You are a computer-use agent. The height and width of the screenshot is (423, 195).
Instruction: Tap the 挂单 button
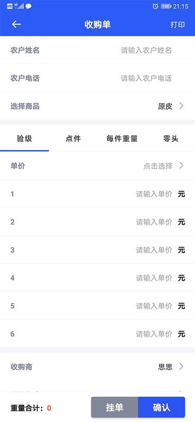115,407
